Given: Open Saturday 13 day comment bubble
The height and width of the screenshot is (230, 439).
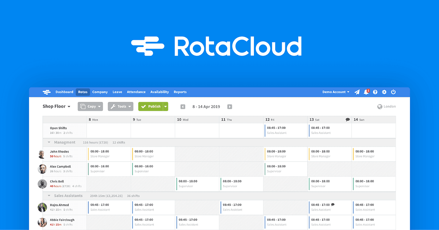Looking at the screenshot, I should (x=348, y=119).
